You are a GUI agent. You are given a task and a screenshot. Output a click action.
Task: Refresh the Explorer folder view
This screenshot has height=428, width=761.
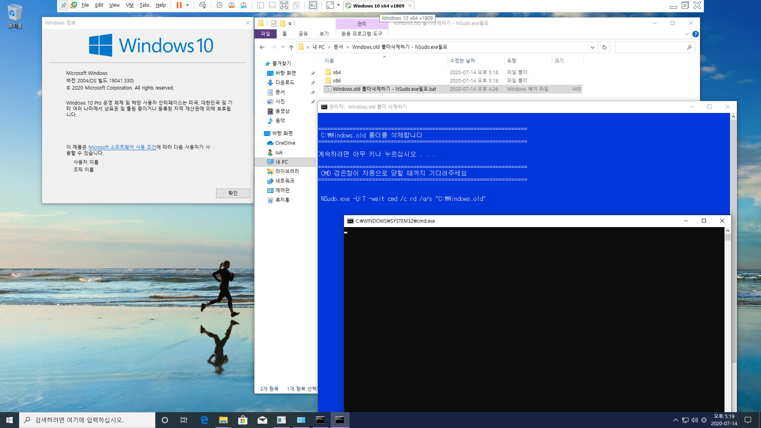pos(604,47)
